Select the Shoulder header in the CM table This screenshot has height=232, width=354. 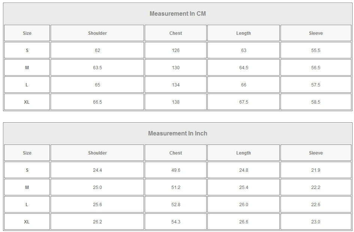click(97, 33)
